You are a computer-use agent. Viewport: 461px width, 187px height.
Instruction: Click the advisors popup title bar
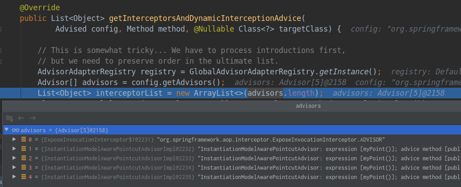307,106
